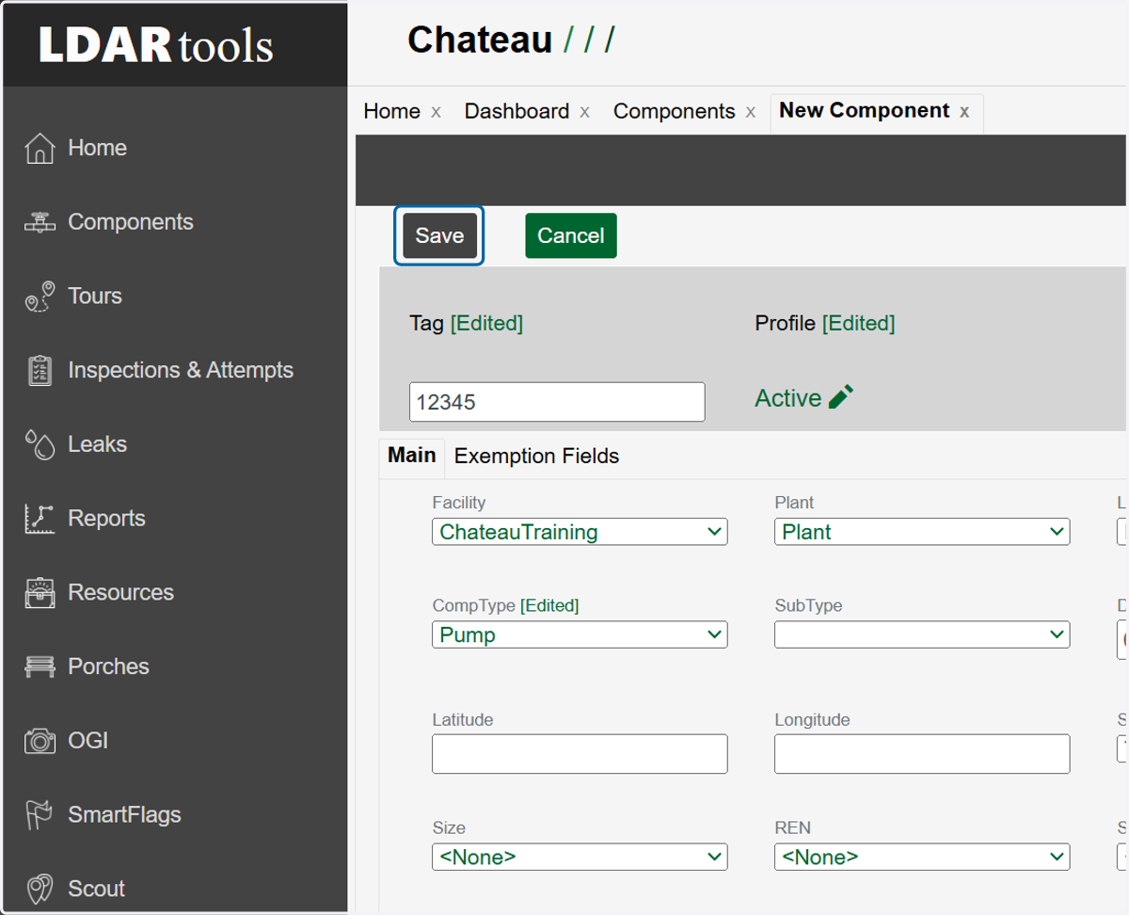Click the Facility field label
This screenshot has width=1129, height=915.
[x=459, y=503]
